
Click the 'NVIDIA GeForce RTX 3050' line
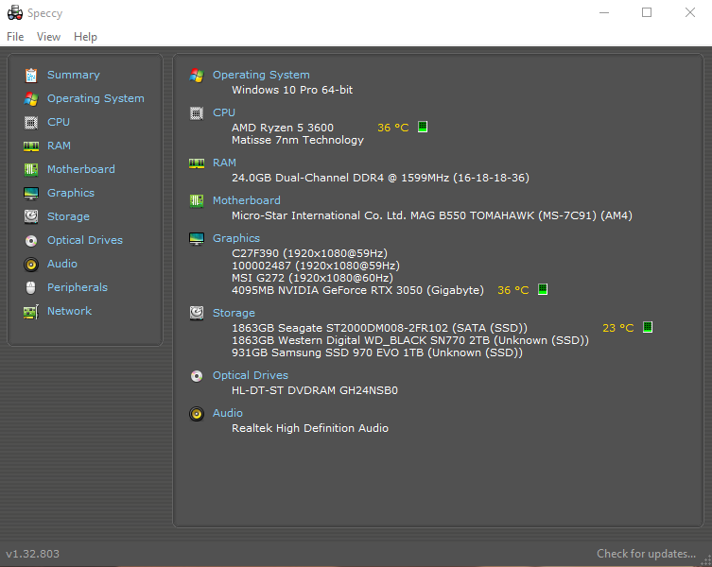pos(357,290)
